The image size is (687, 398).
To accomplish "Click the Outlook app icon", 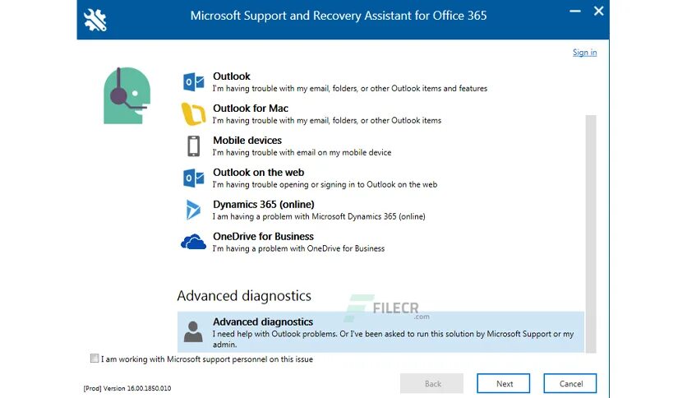I will [x=193, y=82].
